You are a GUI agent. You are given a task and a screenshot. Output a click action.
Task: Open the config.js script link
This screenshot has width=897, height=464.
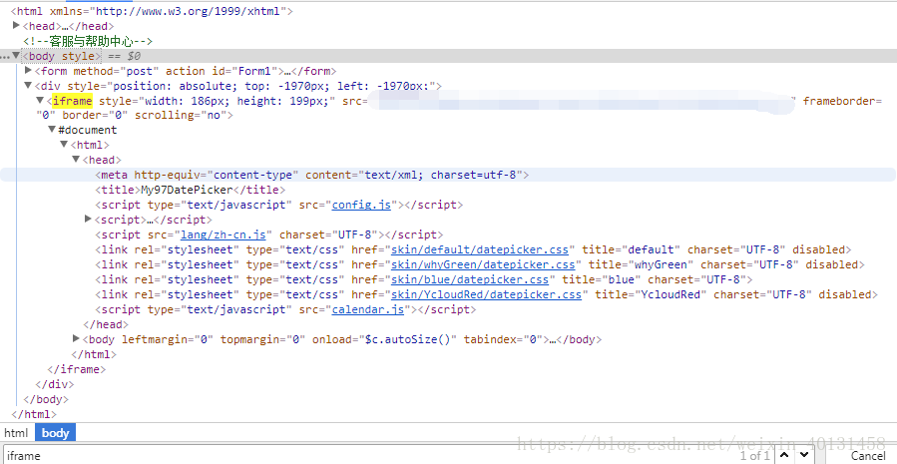[x=361, y=205]
